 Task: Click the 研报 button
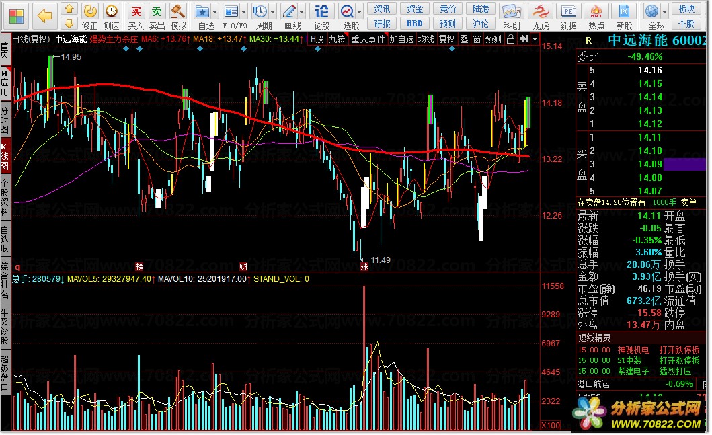(x=382, y=23)
